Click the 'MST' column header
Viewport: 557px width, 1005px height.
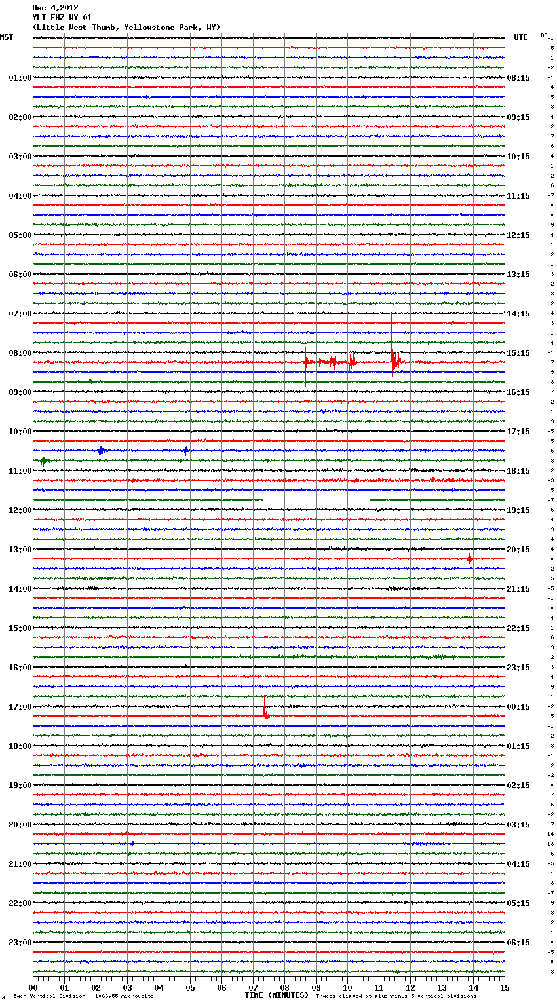[7, 37]
